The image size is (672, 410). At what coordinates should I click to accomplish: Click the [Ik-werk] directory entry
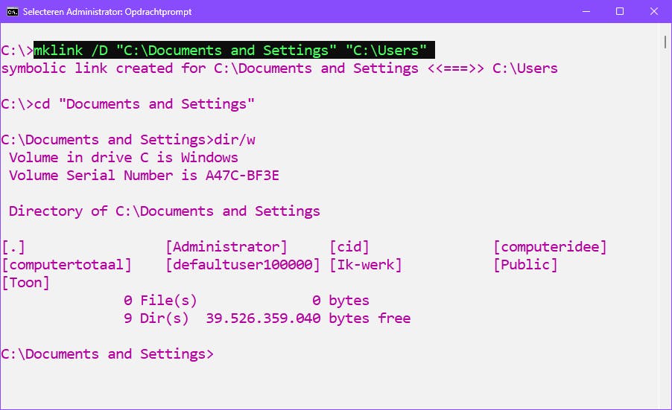pyautogui.click(x=366, y=265)
